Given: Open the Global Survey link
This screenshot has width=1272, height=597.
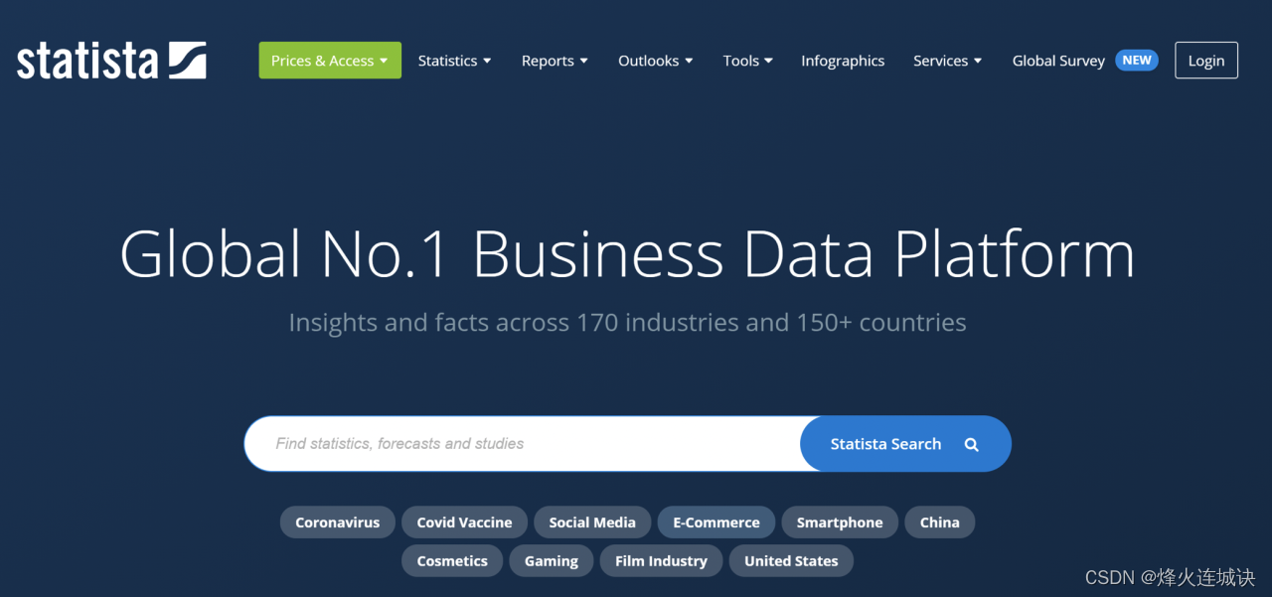Looking at the screenshot, I should click(1058, 61).
